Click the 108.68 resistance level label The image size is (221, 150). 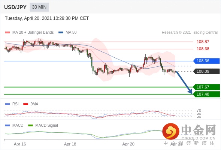pos(203,49)
